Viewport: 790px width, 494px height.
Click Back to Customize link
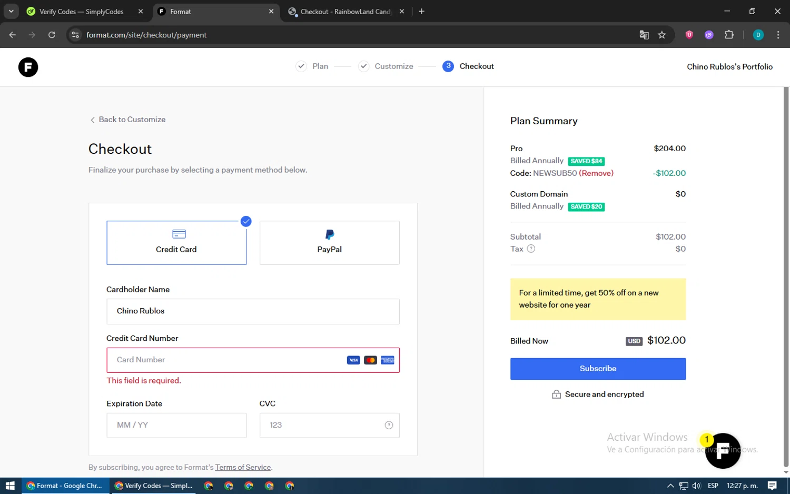(128, 120)
